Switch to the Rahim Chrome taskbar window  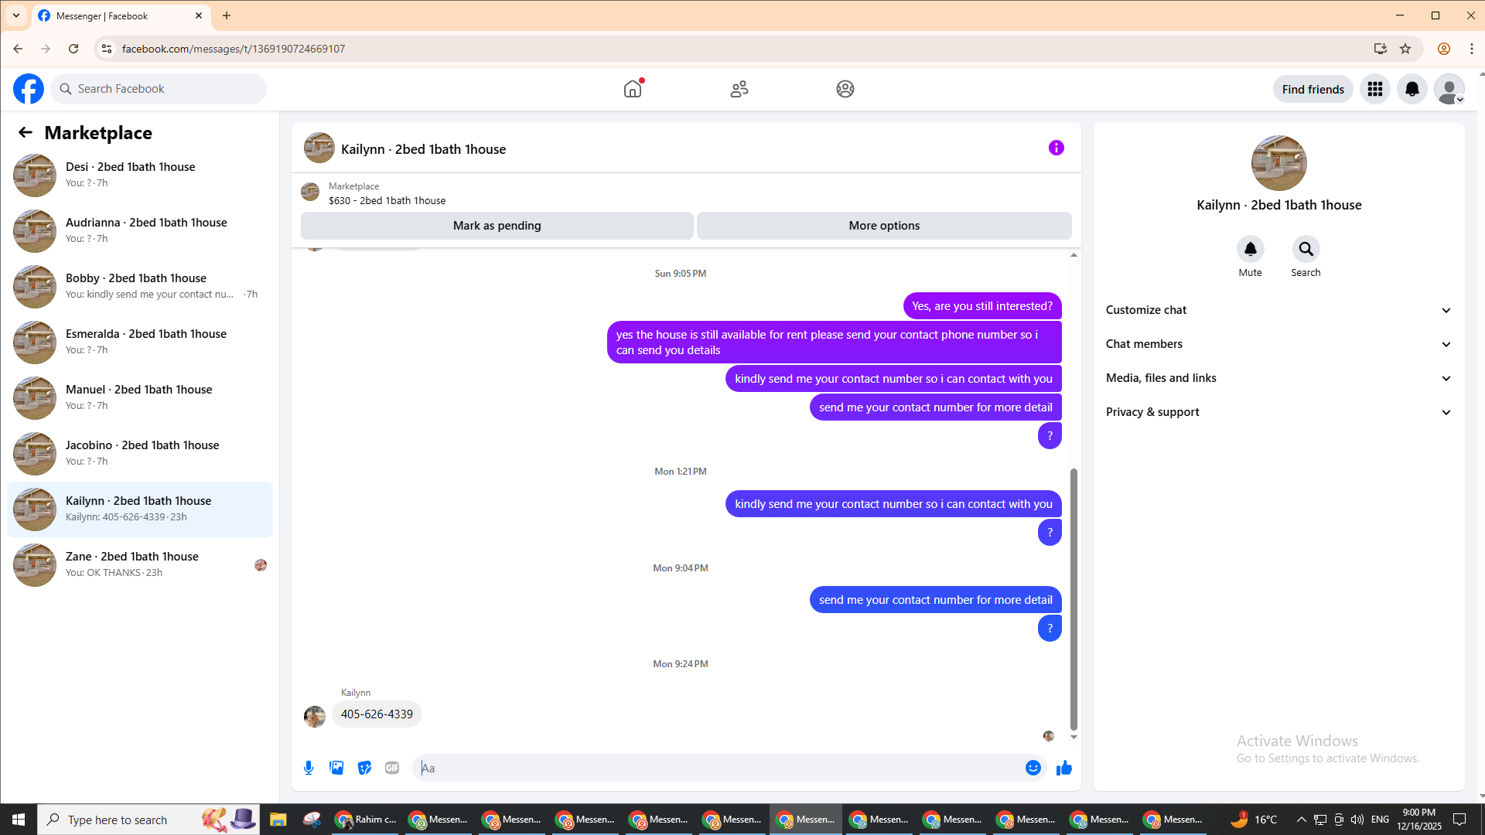(x=366, y=820)
